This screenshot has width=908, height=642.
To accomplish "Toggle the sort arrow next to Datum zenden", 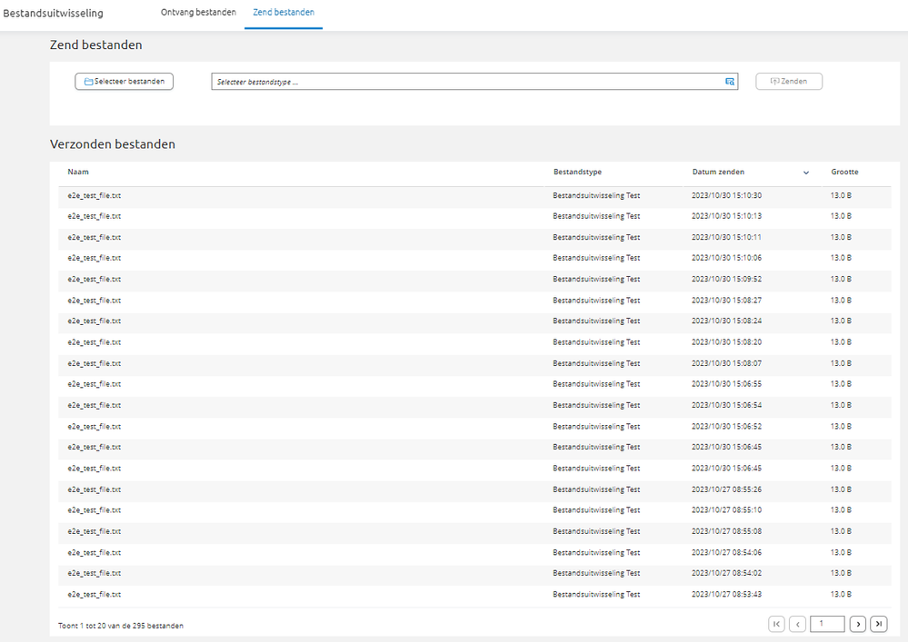I will (805, 173).
